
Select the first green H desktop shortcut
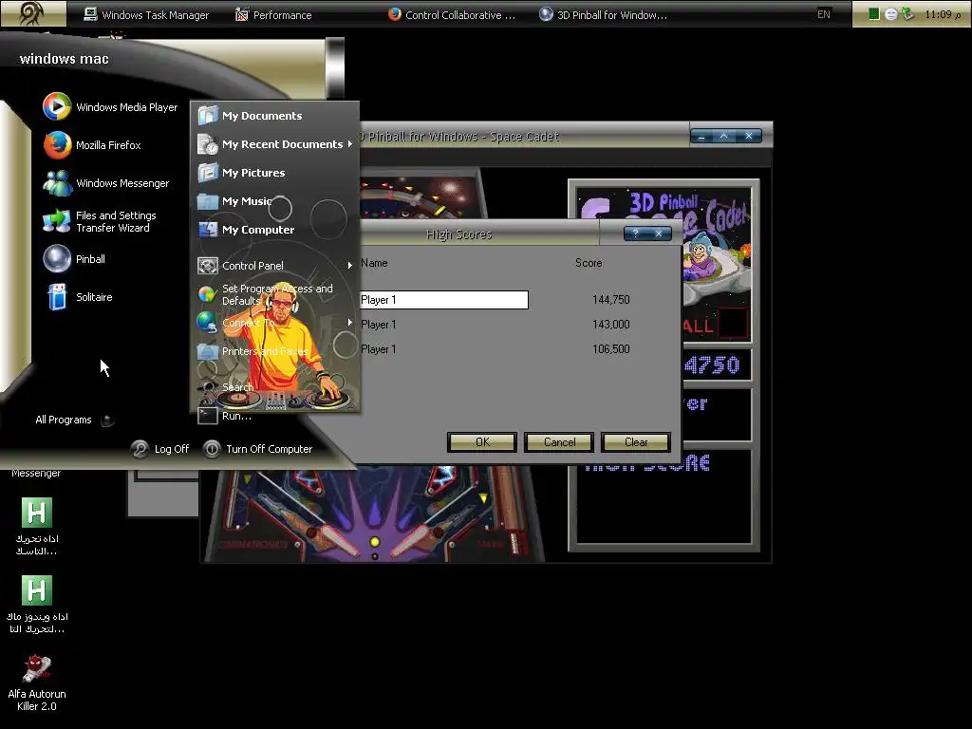pos(37,513)
